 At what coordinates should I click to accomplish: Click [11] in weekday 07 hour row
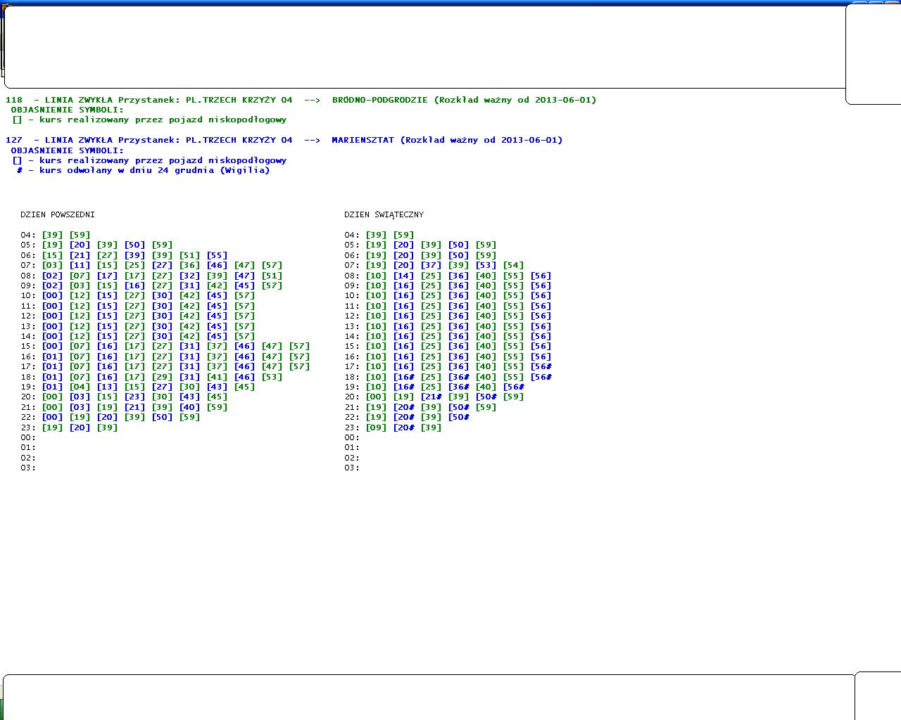click(x=80, y=266)
